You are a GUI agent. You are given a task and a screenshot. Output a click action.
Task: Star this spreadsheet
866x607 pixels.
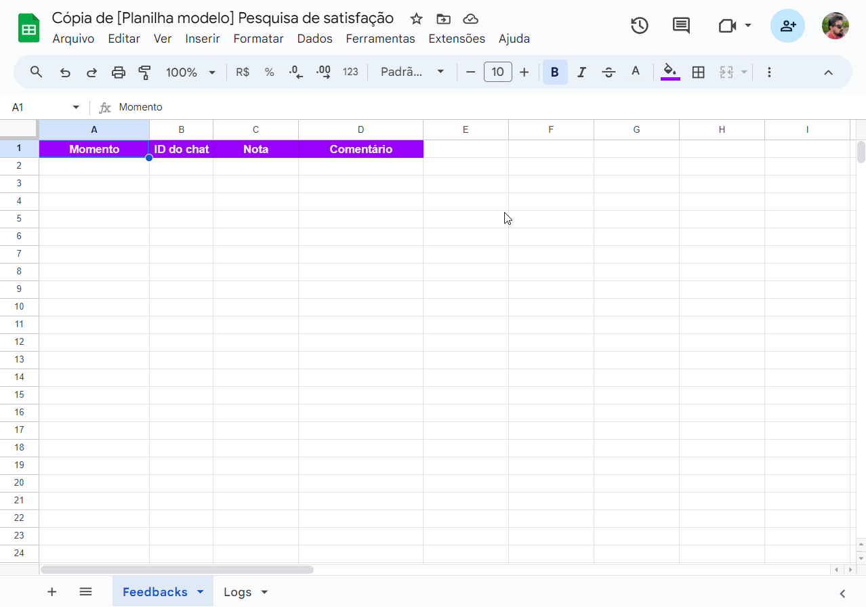click(x=417, y=19)
